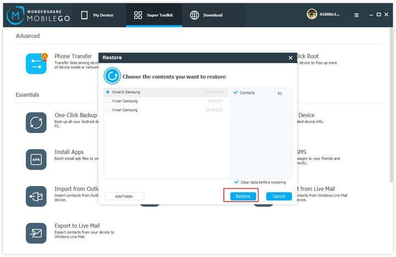Uncheck the Contacts checkbox
This screenshot has width=396, height=257.
click(x=235, y=92)
